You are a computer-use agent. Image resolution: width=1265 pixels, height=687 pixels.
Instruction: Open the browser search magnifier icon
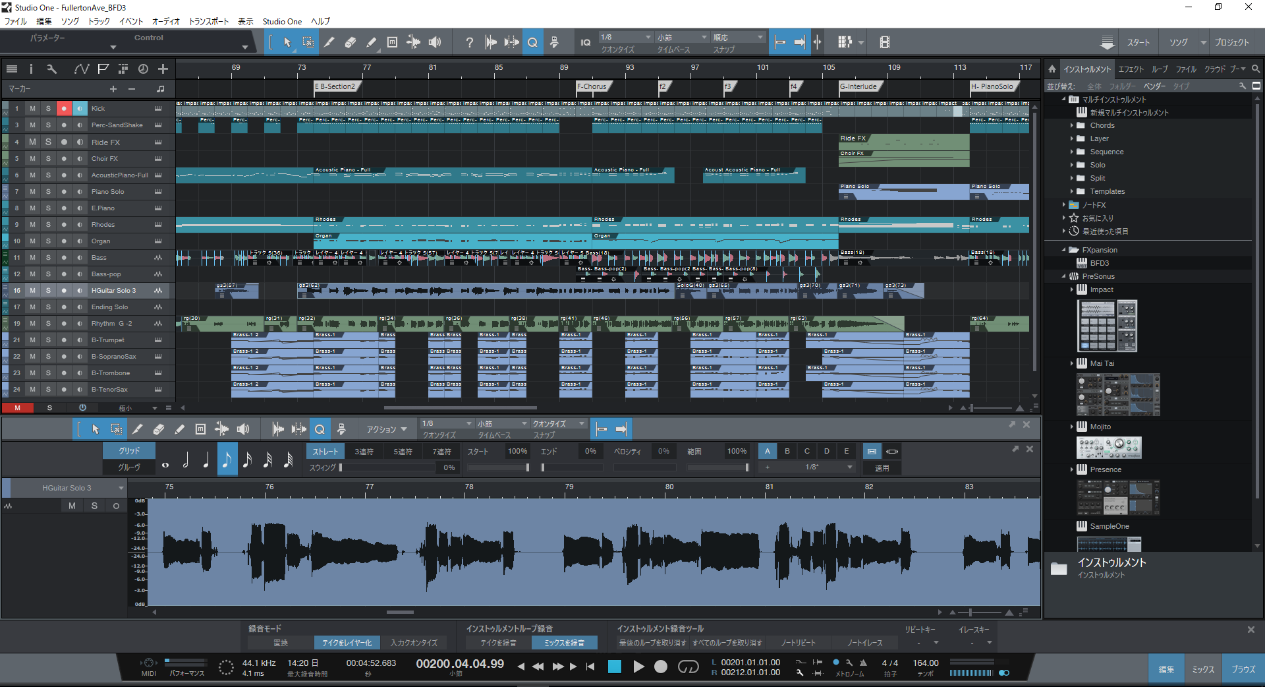[1256, 69]
